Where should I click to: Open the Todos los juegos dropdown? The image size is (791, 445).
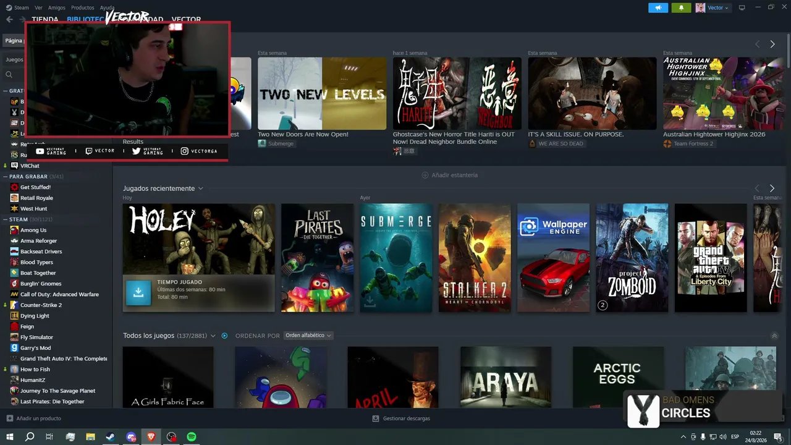point(213,336)
